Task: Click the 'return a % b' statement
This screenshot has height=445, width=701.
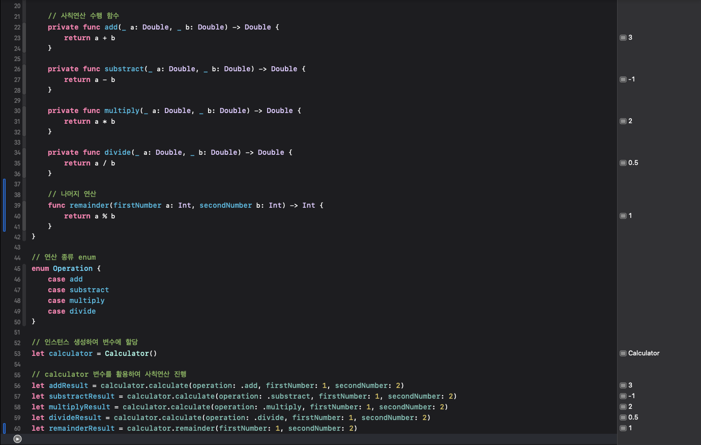Action: click(x=90, y=216)
